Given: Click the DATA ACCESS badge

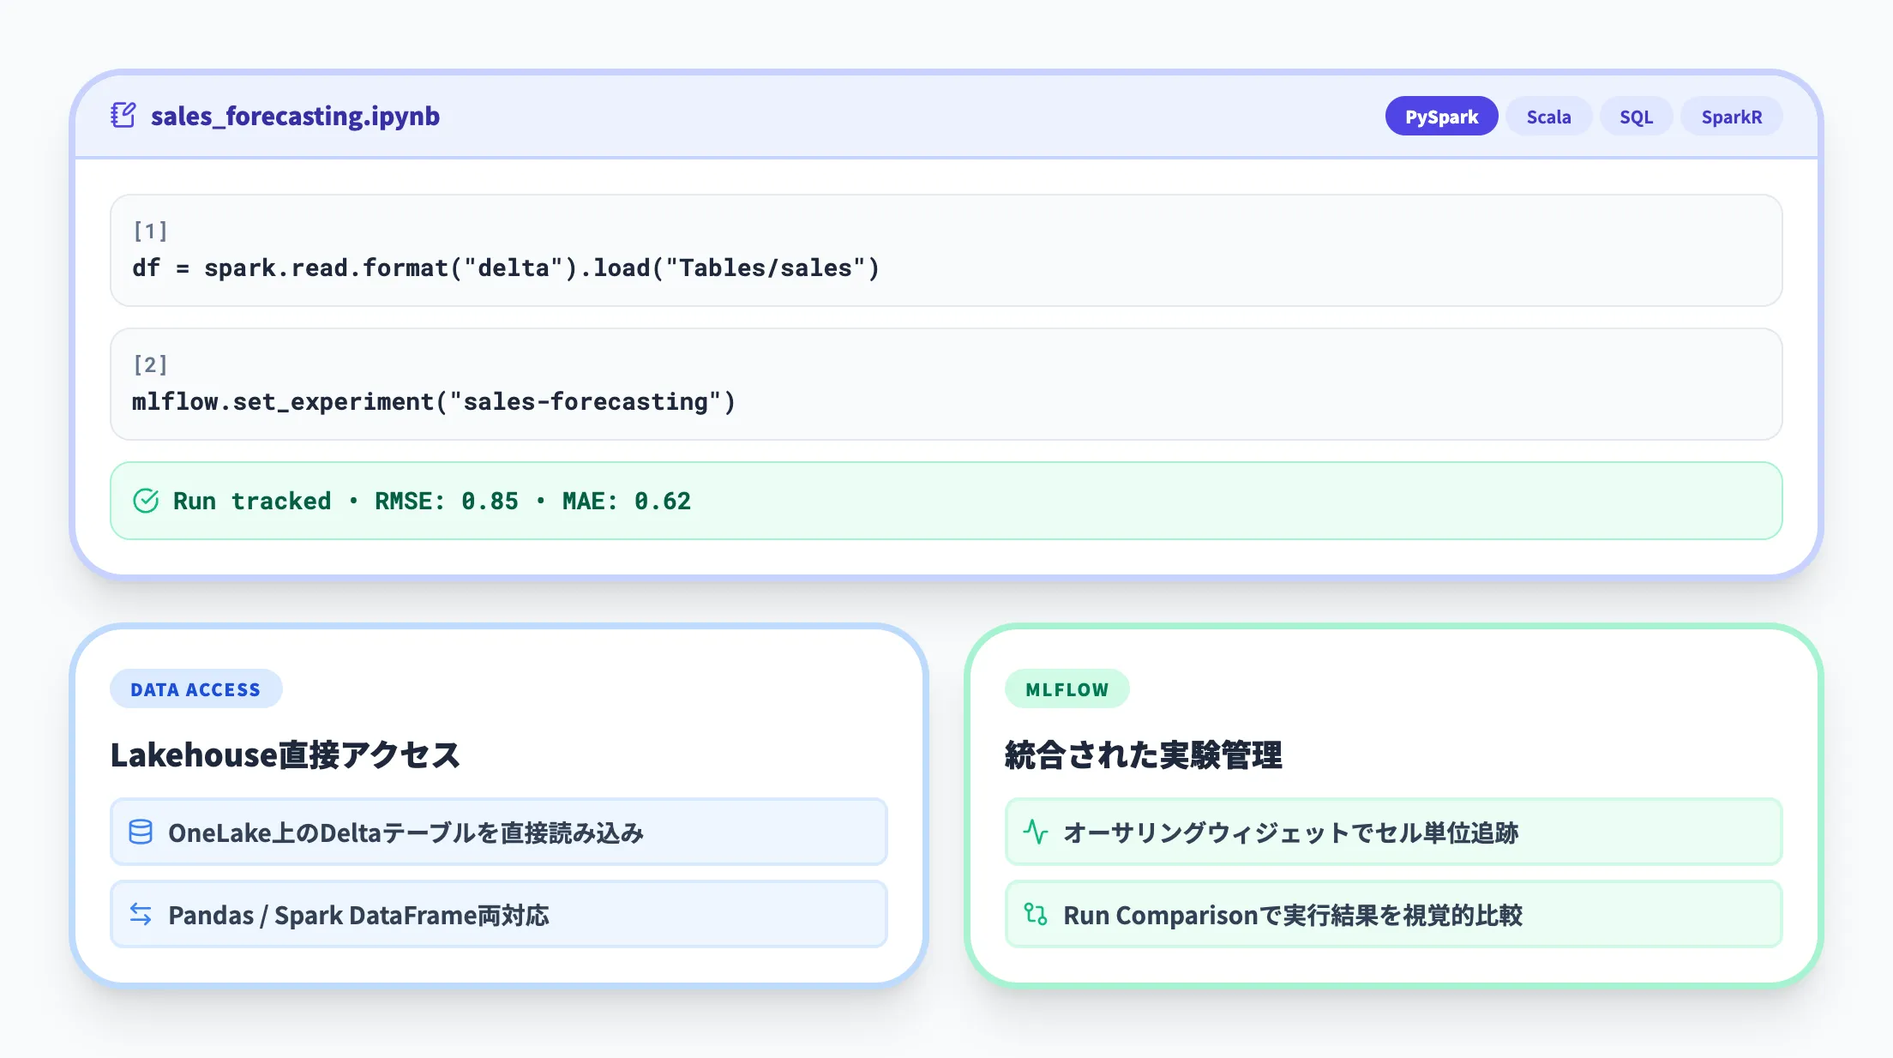Looking at the screenshot, I should tap(195, 689).
